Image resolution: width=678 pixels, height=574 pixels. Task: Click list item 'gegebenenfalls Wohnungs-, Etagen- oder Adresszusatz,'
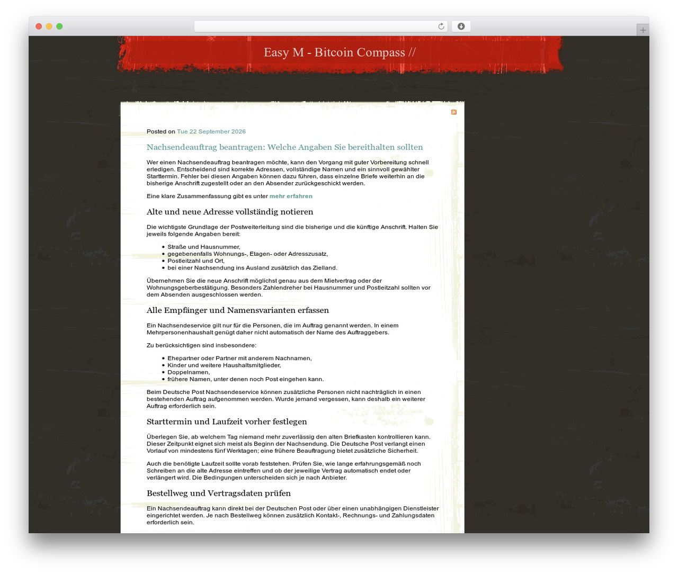coord(248,254)
